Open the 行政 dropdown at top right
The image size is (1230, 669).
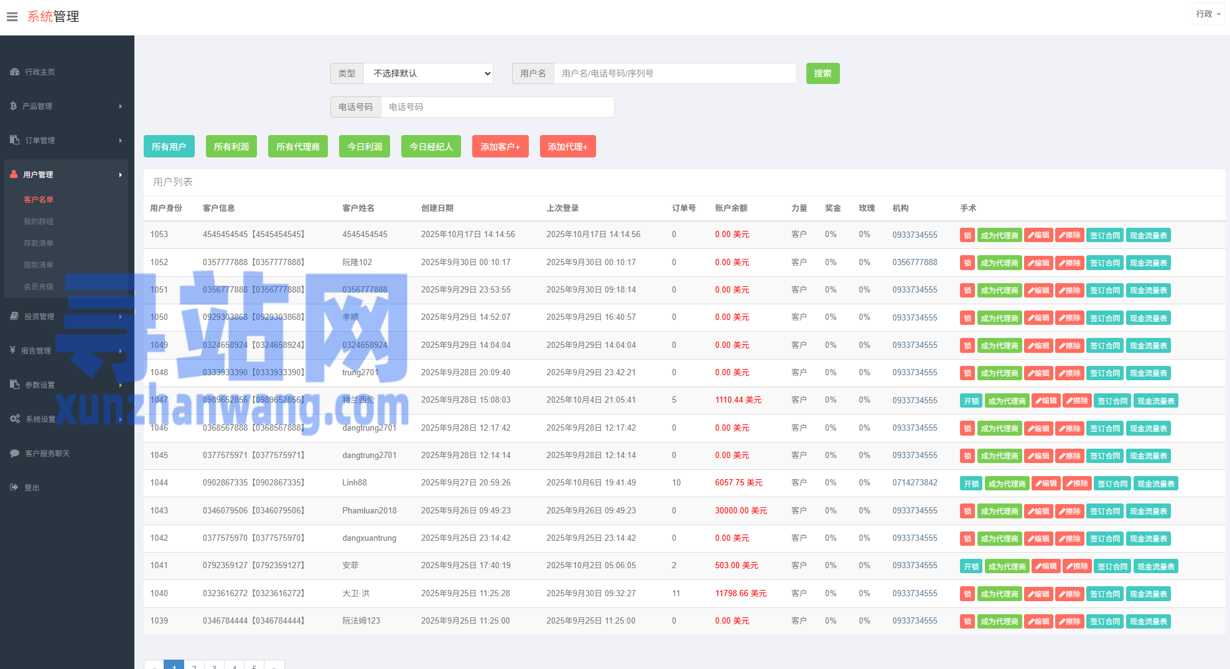pos(1208,14)
